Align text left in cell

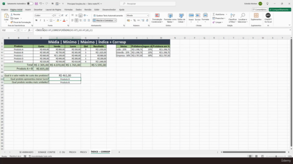coord(72,20)
